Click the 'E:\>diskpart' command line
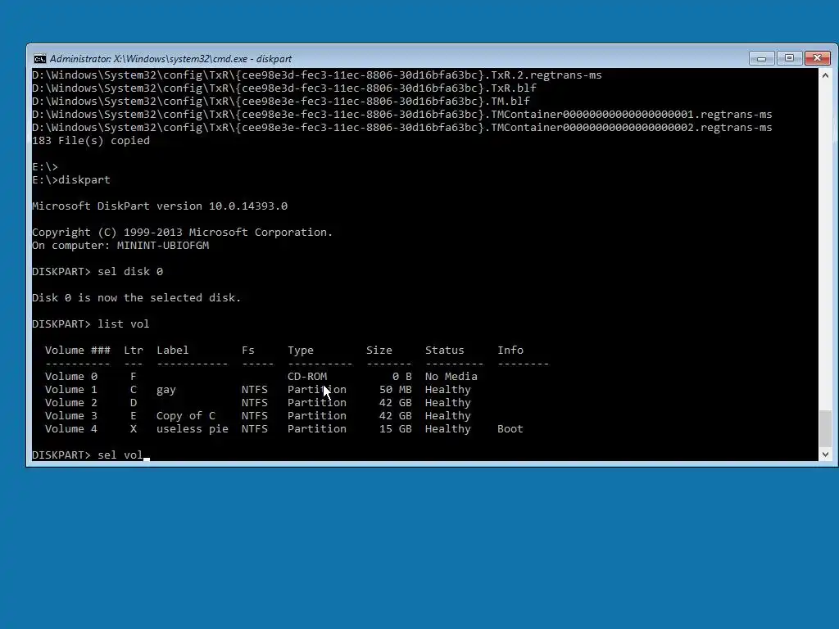Viewport: 839px width, 629px height. tap(71, 179)
